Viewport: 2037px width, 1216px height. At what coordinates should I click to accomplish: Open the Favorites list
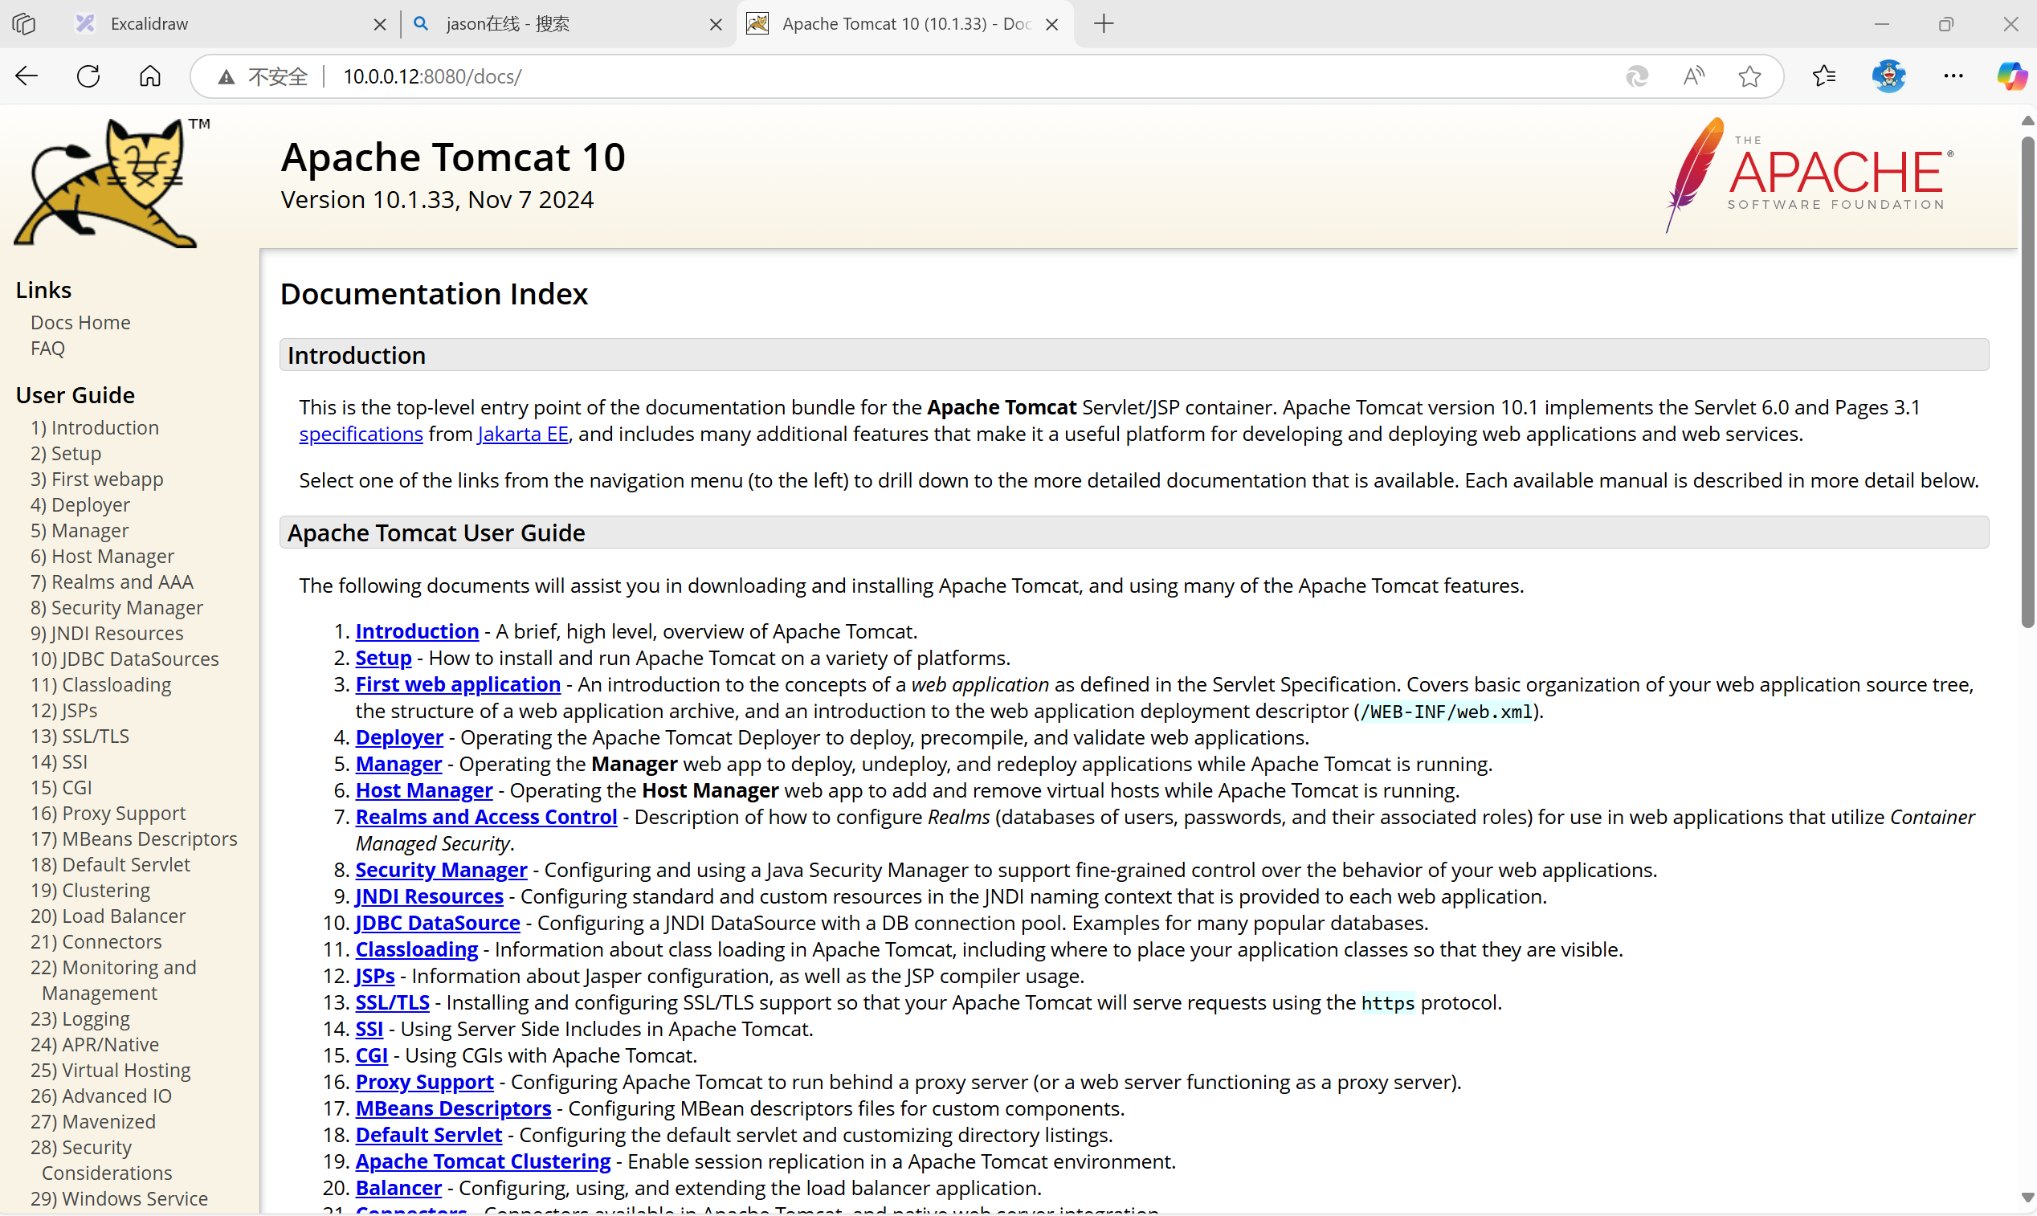pos(1824,76)
